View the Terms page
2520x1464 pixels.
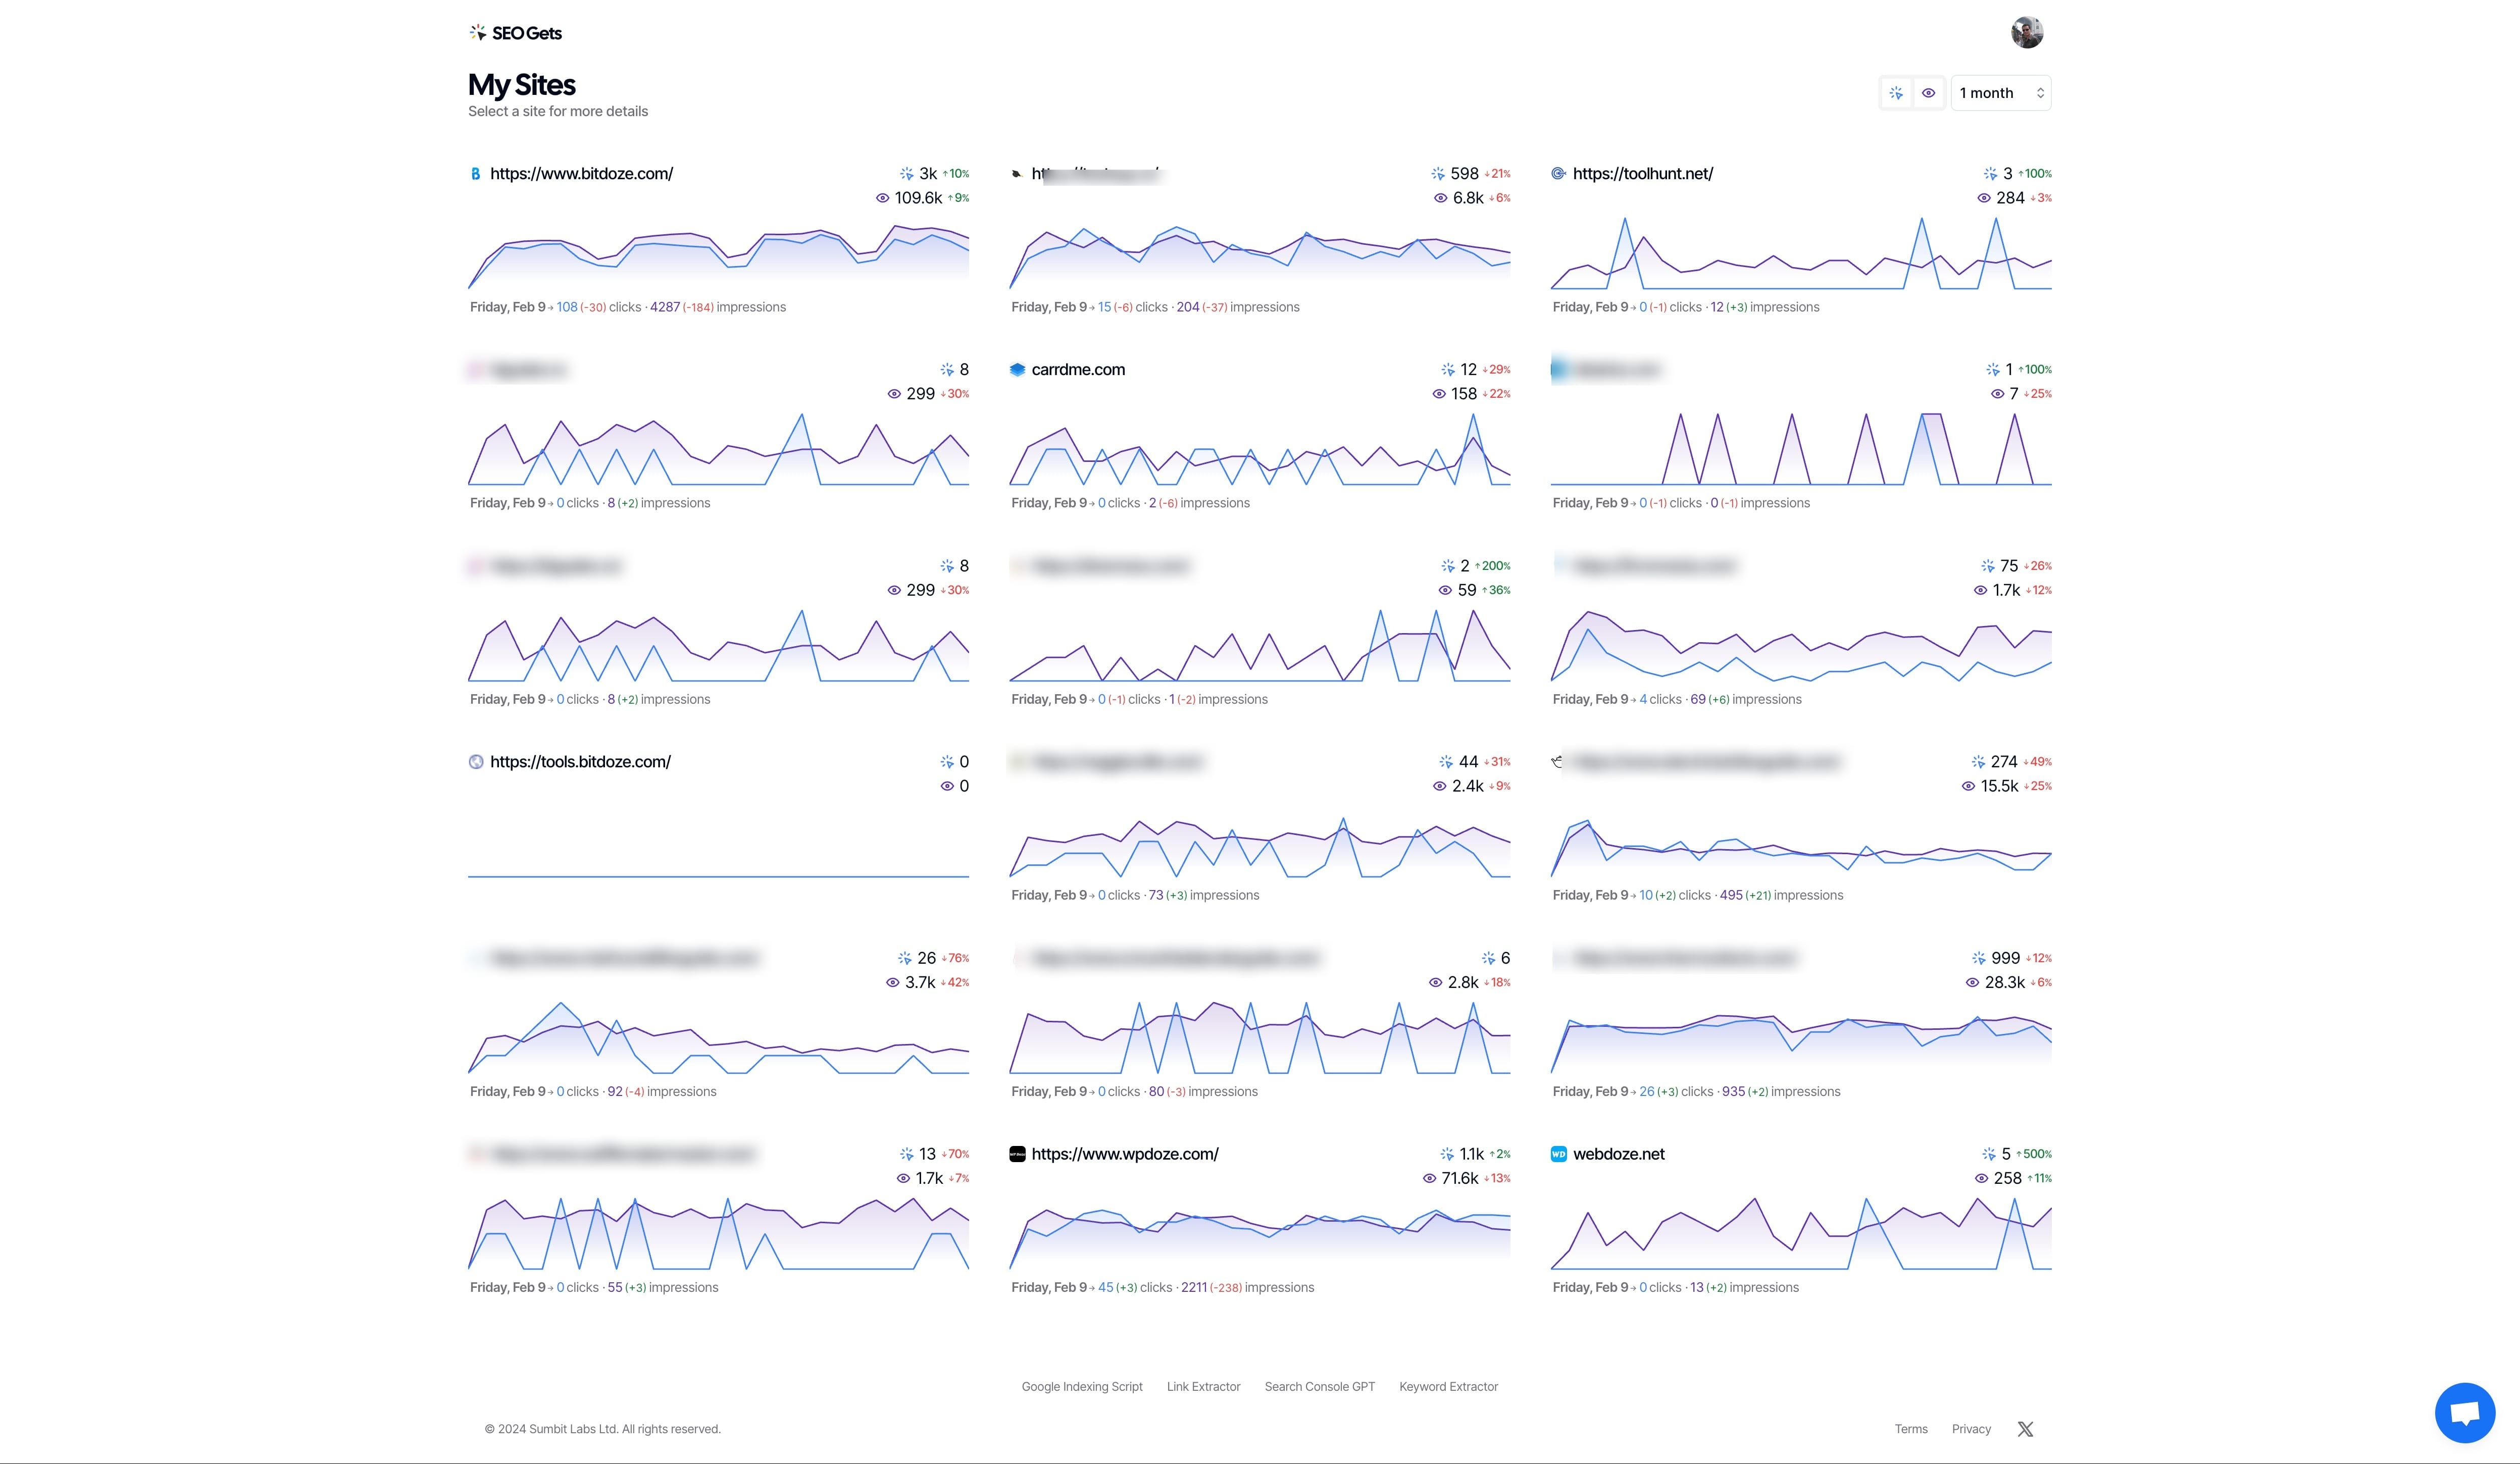click(1910, 1428)
